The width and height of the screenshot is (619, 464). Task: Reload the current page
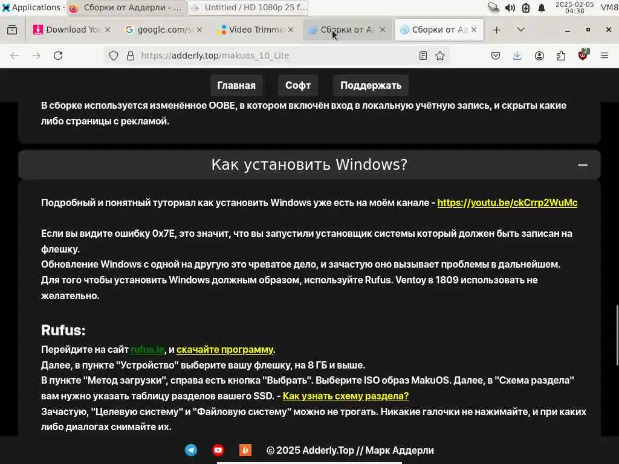tap(58, 56)
